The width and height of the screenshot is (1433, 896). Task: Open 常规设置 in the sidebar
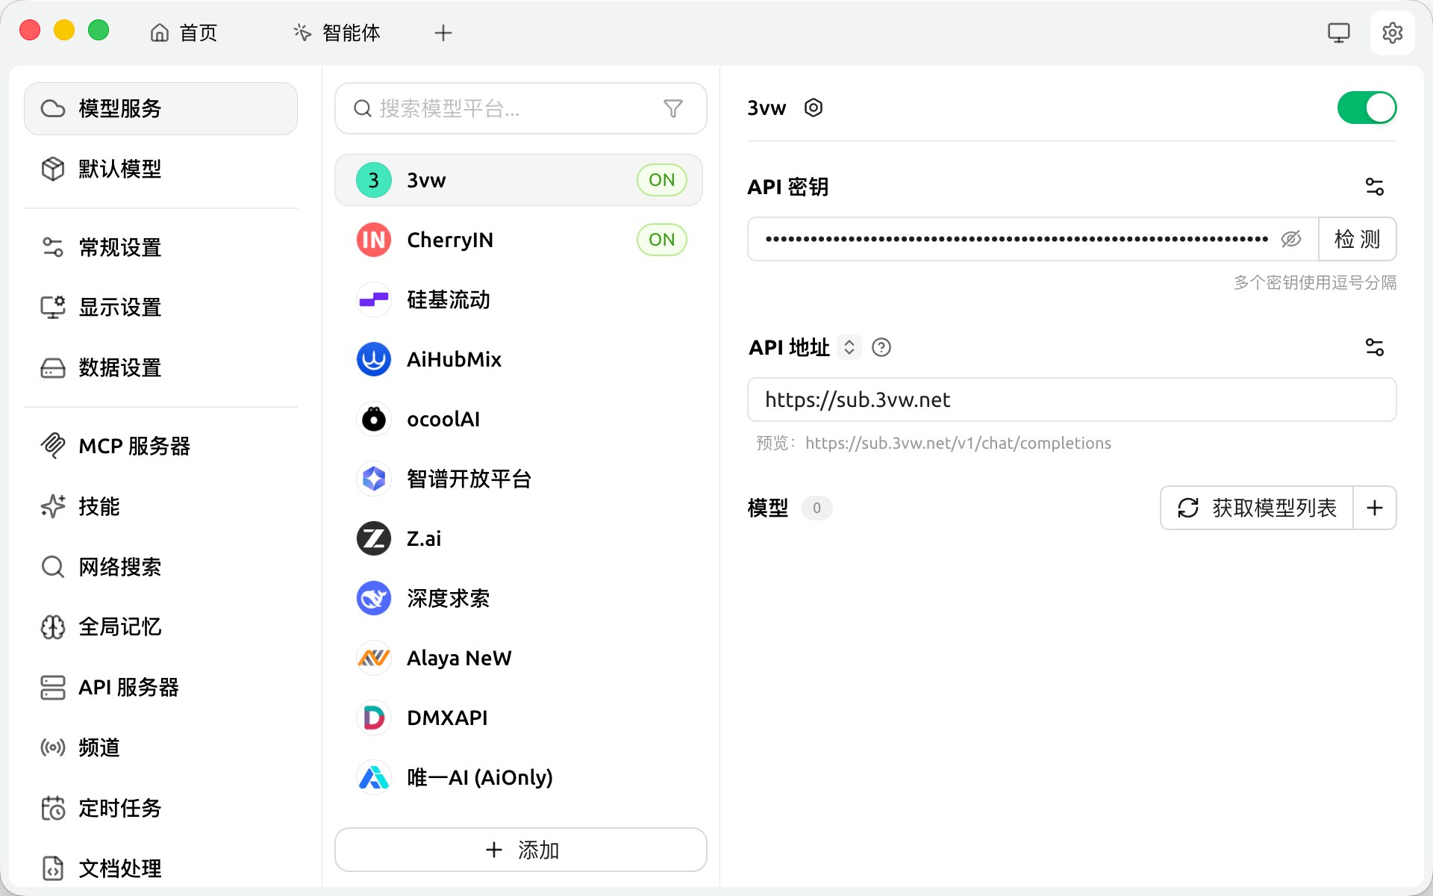[160, 247]
